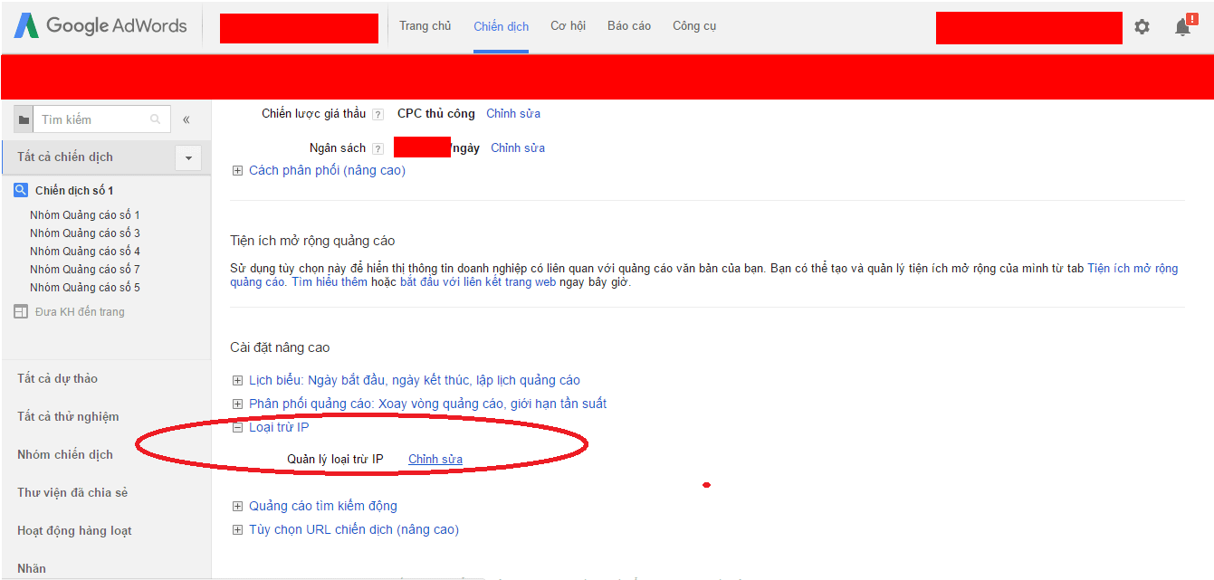Screen dimensions: 1214x580
Task: Open the Cơ hội tab
Action: (x=569, y=26)
